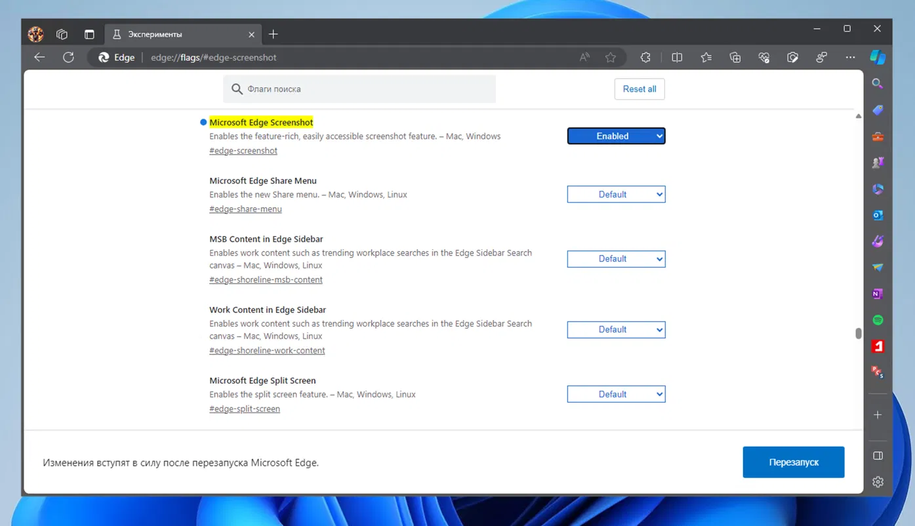Expand Microsoft Edge Share Menu dropdown
The width and height of the screenshot is (915, 526).
click(x=616, y=194)
